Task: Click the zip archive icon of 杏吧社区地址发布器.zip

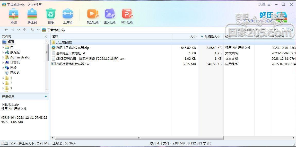Action: click(x=54, y=48)
